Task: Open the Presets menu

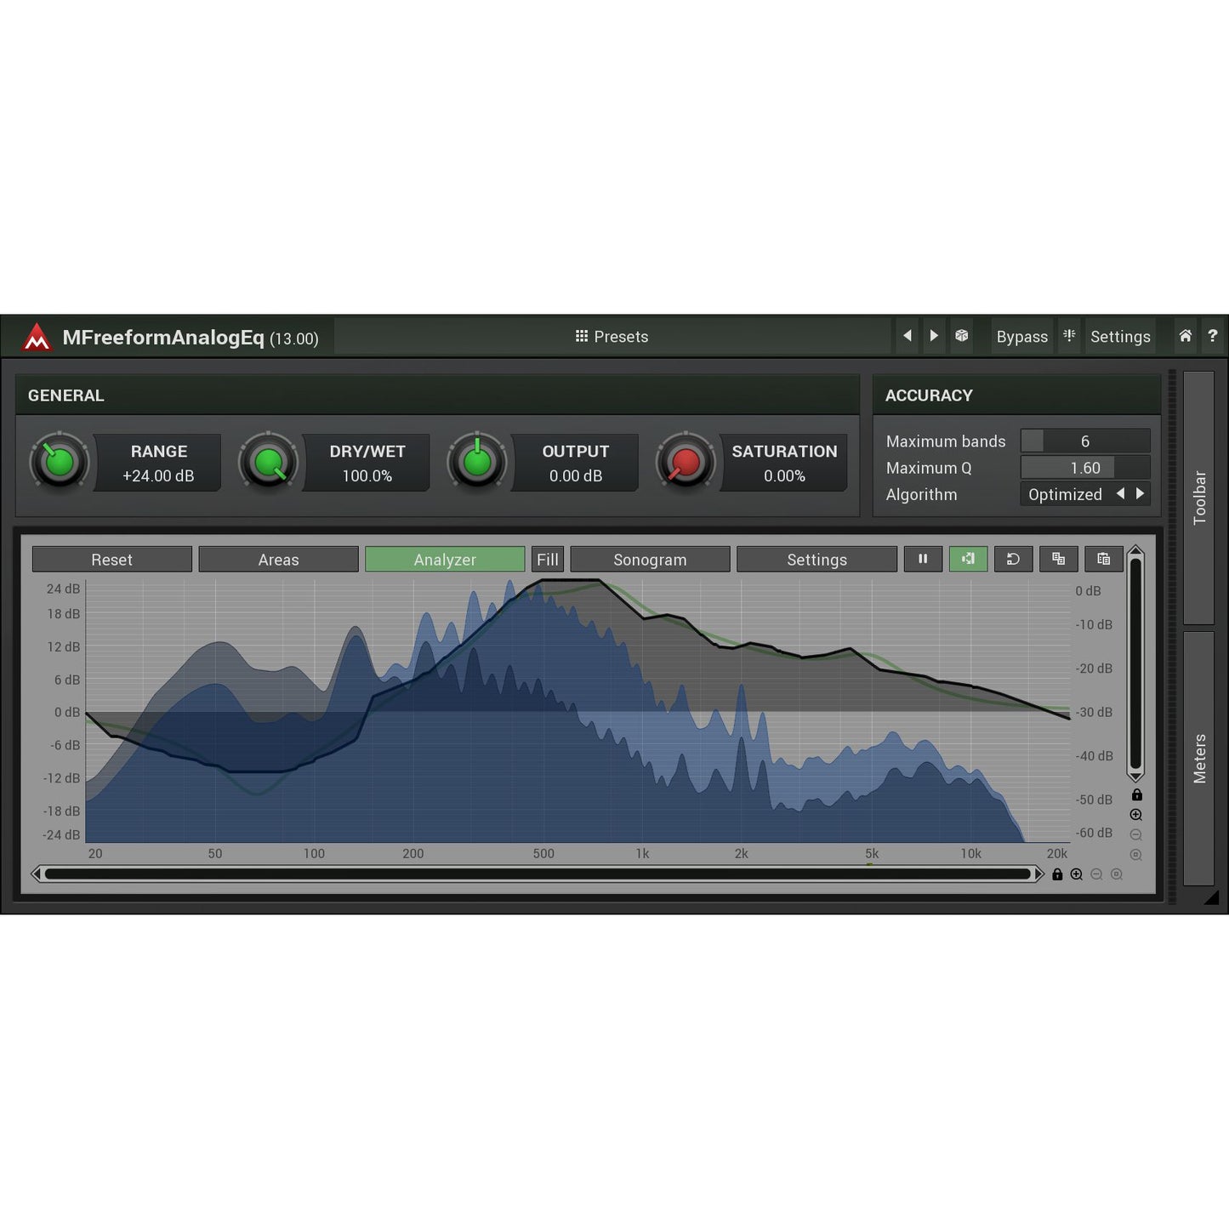Action: [x=612, y=337]
